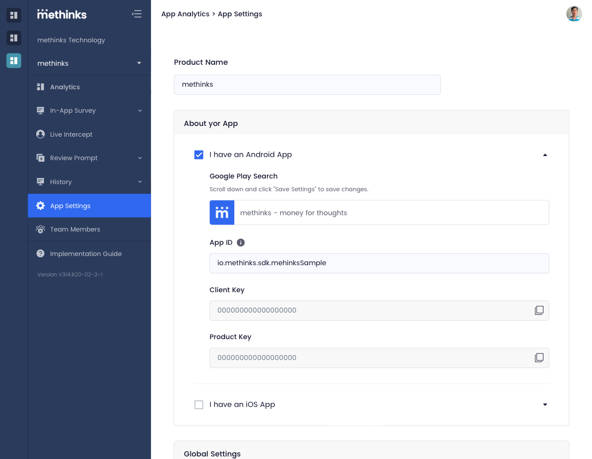Open Analytics in the sidebar
The image size is (592, 459).
89,87
